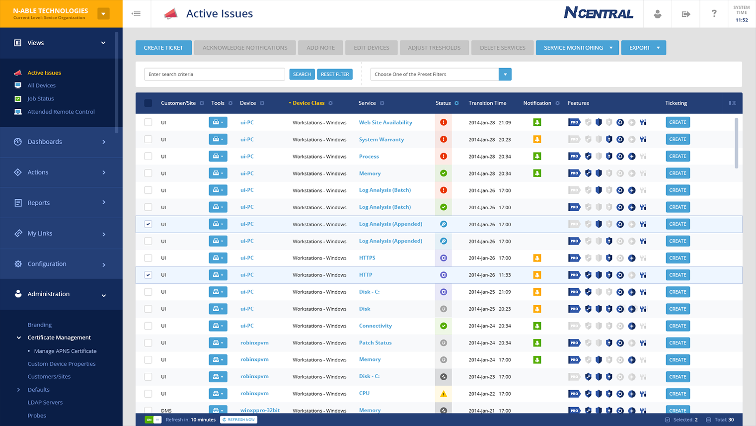Open the Configuration sidebar menu
The width and height of the screenshot is (756, 426).
61,264
